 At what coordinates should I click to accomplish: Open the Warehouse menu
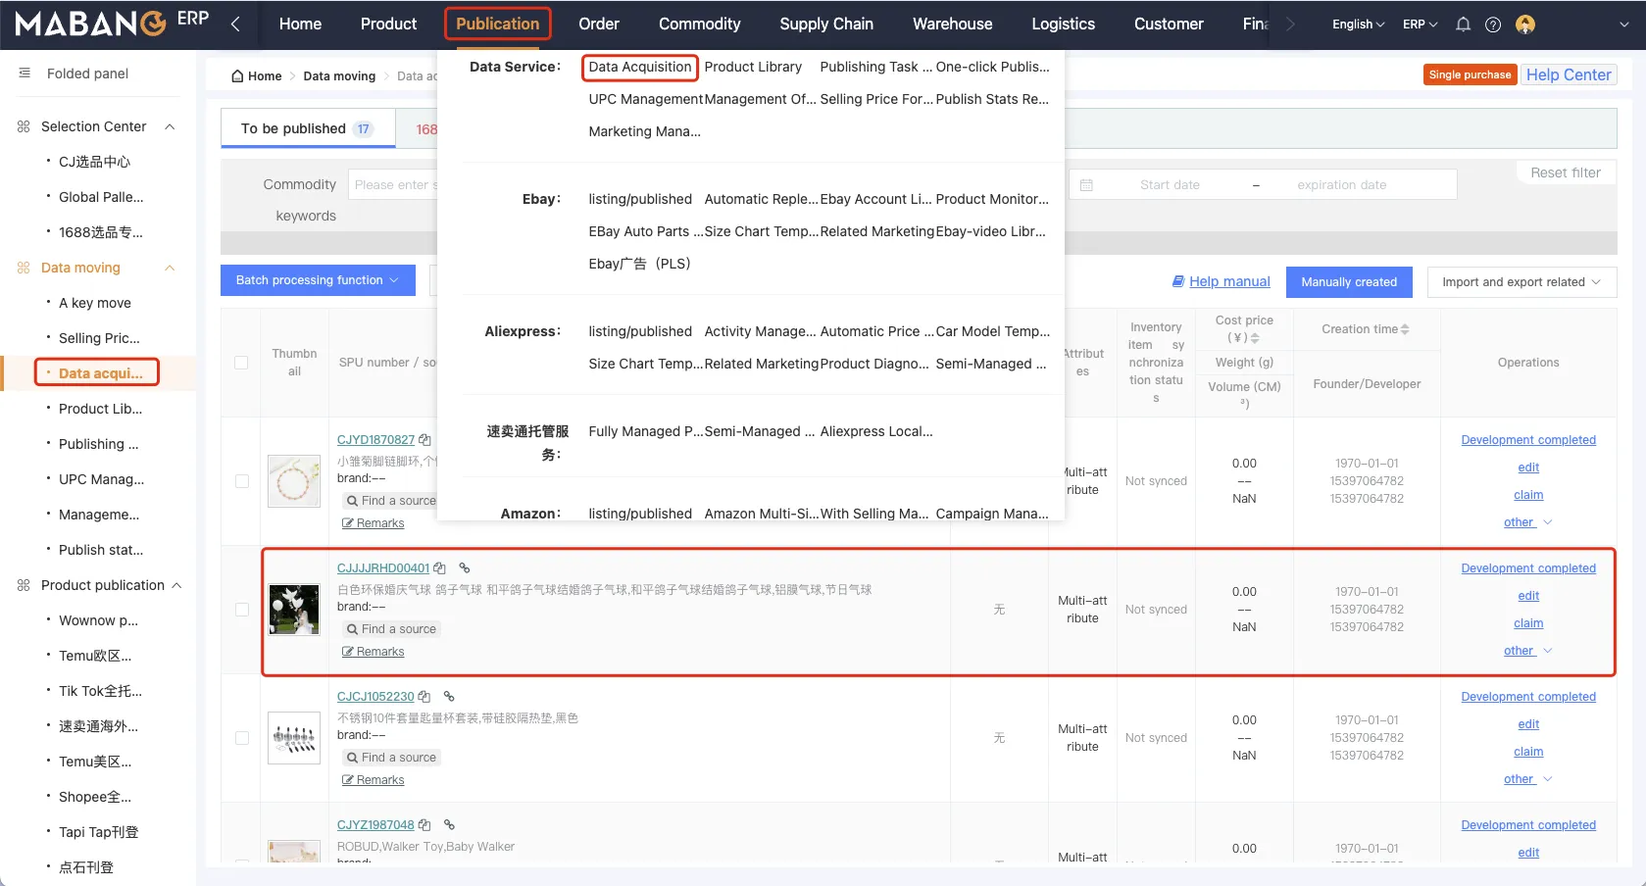(952, 25)
